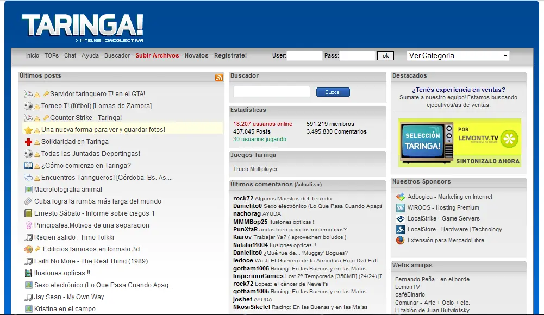
Task: Click the Pass input field
Action: [x=358, y=56]
